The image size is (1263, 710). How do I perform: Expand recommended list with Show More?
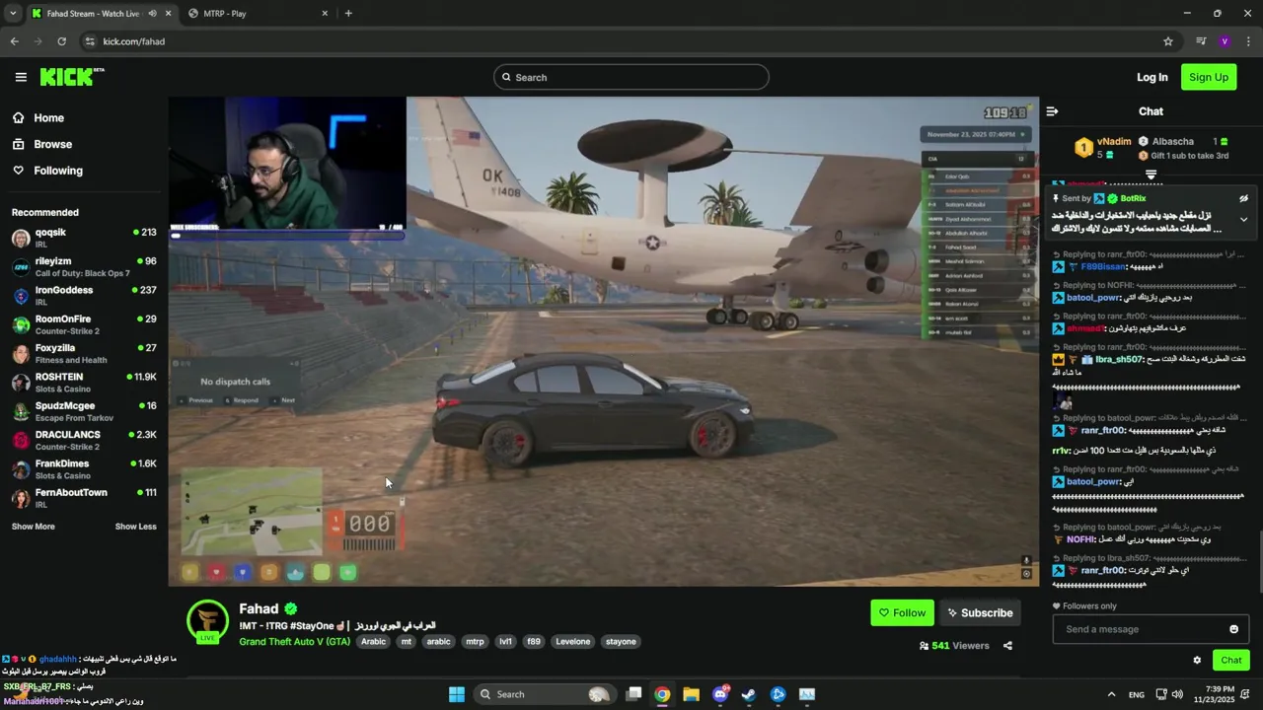[33, 527]
